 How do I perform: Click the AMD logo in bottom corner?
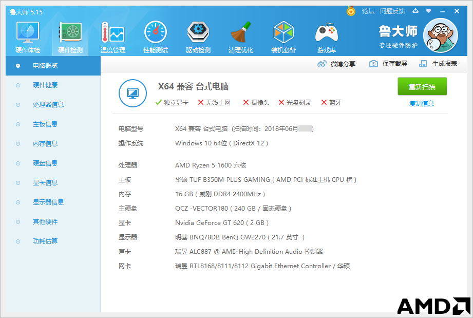pyautogui.click(x=434, y=306)
